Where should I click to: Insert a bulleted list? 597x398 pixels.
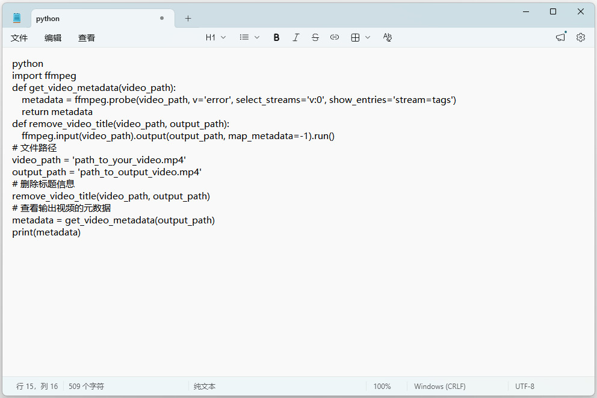coord(244,37)
